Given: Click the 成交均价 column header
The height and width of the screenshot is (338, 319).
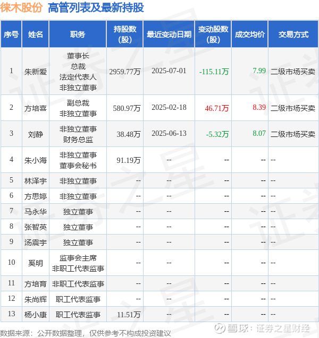Looking at the screenshot, I should pyautogui.click(x=250, y=34).
